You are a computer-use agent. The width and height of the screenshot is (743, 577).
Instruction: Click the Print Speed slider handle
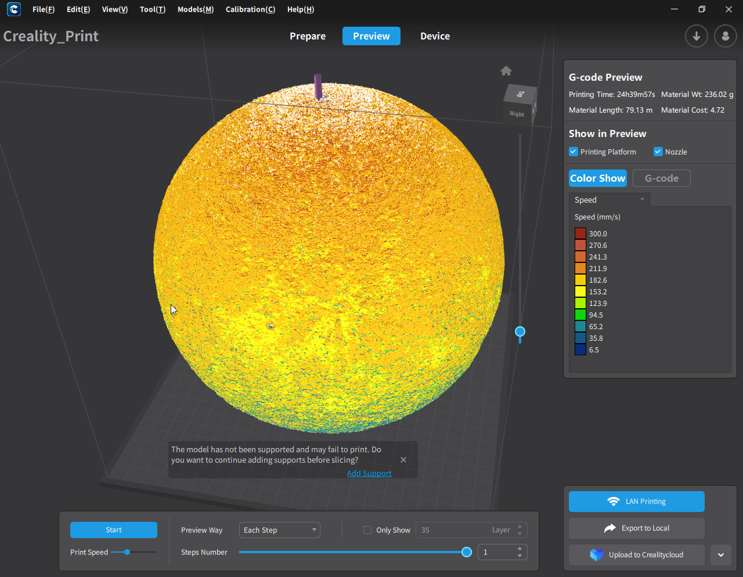[127, 552]
